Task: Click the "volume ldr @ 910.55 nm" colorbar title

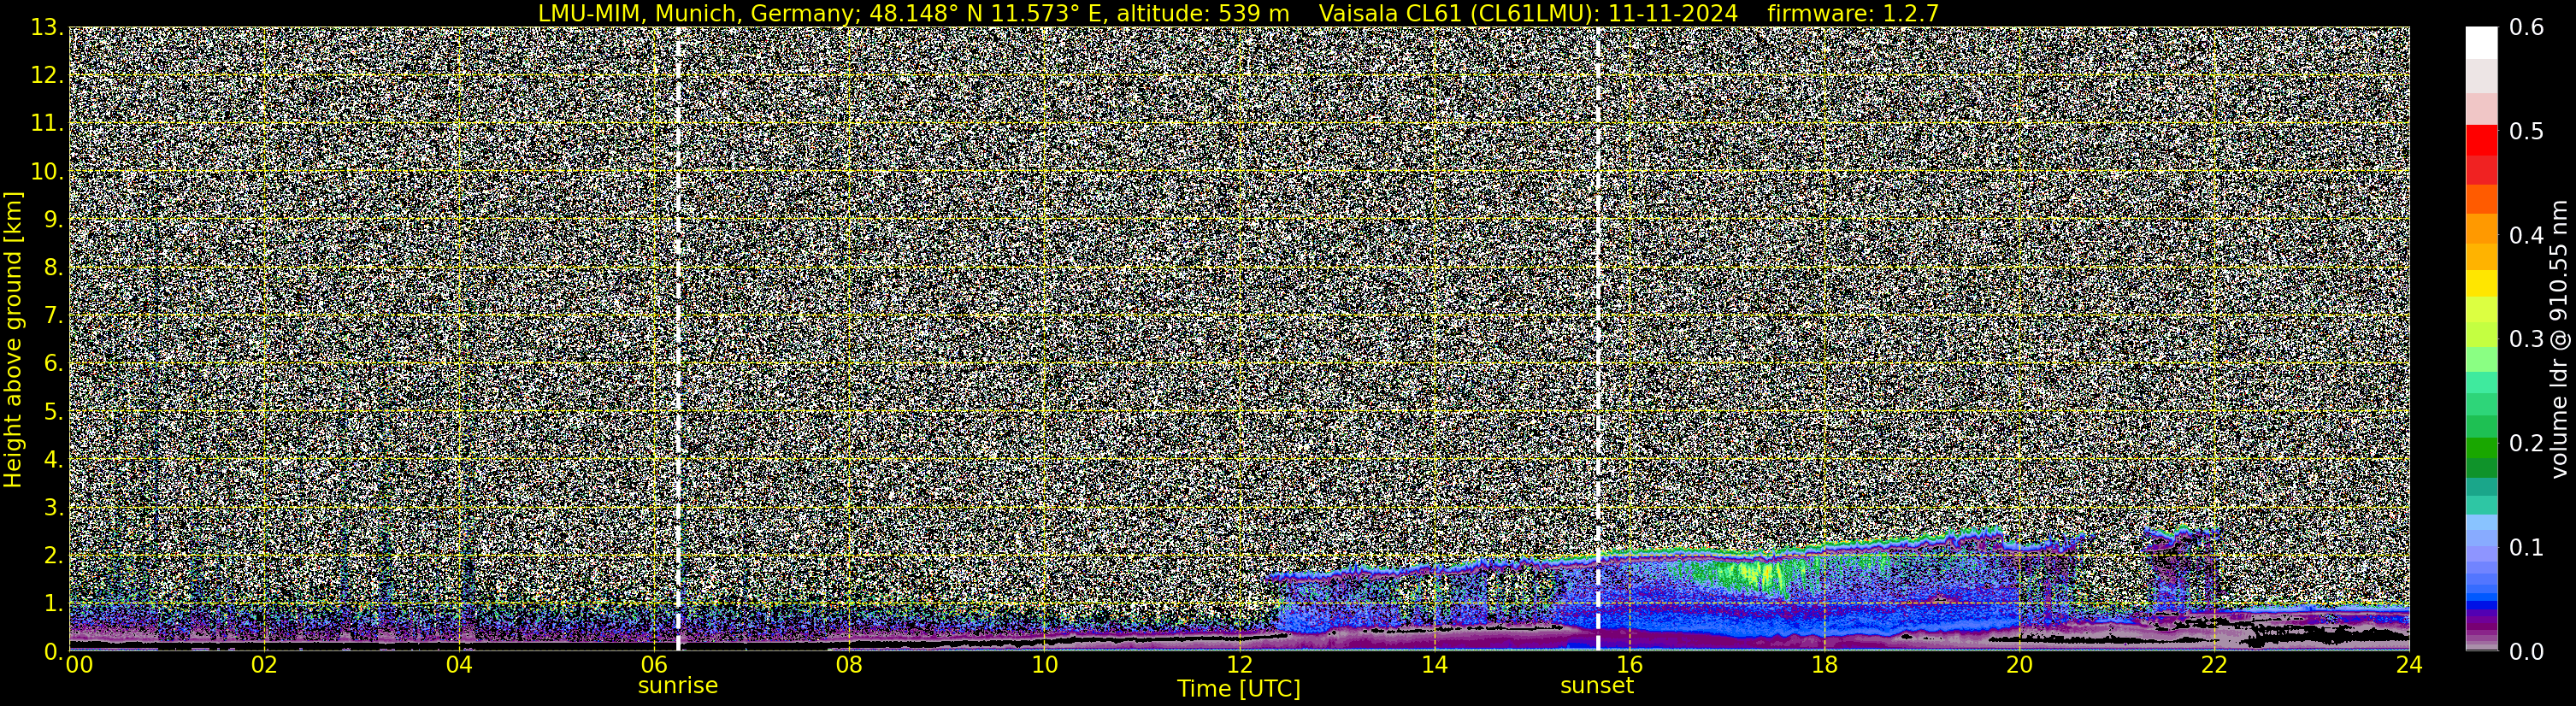Action: coord(2559,339)
